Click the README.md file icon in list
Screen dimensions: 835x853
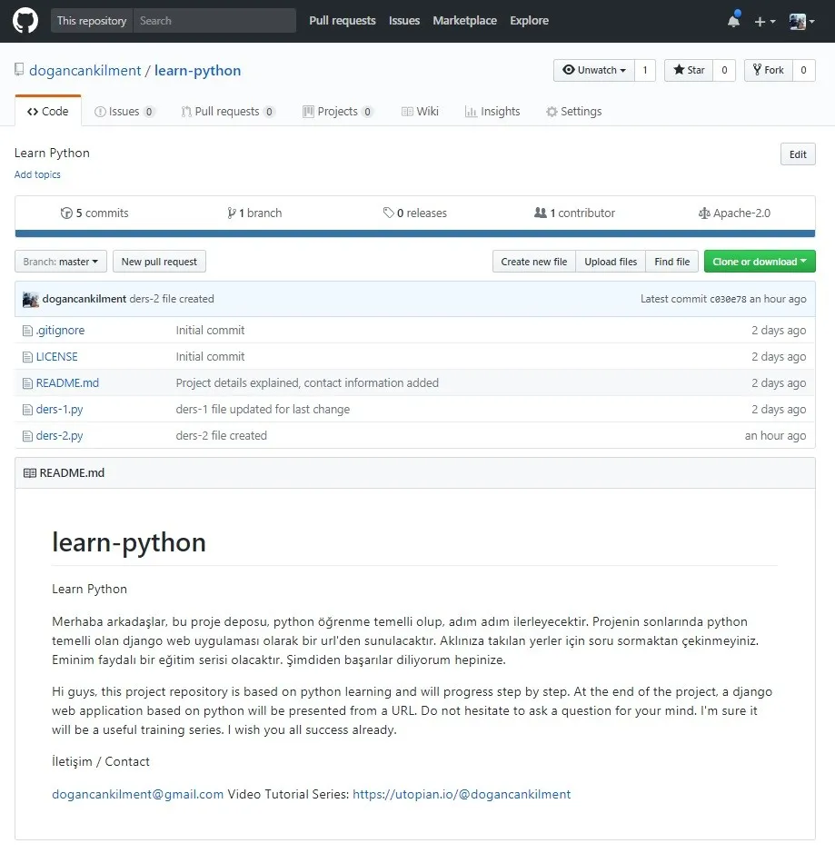tap(27, 383)
